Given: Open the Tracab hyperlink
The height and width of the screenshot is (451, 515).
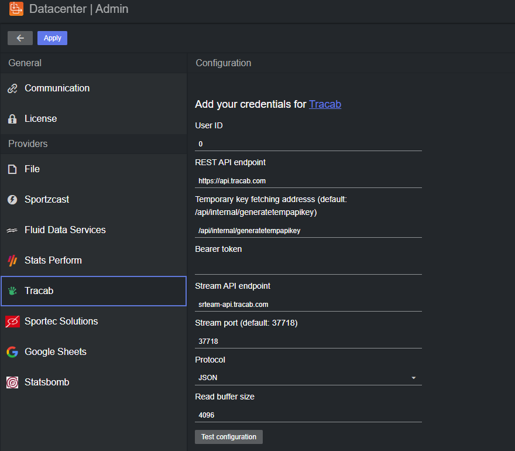Looking at the screenshot, I should (325, 104).
